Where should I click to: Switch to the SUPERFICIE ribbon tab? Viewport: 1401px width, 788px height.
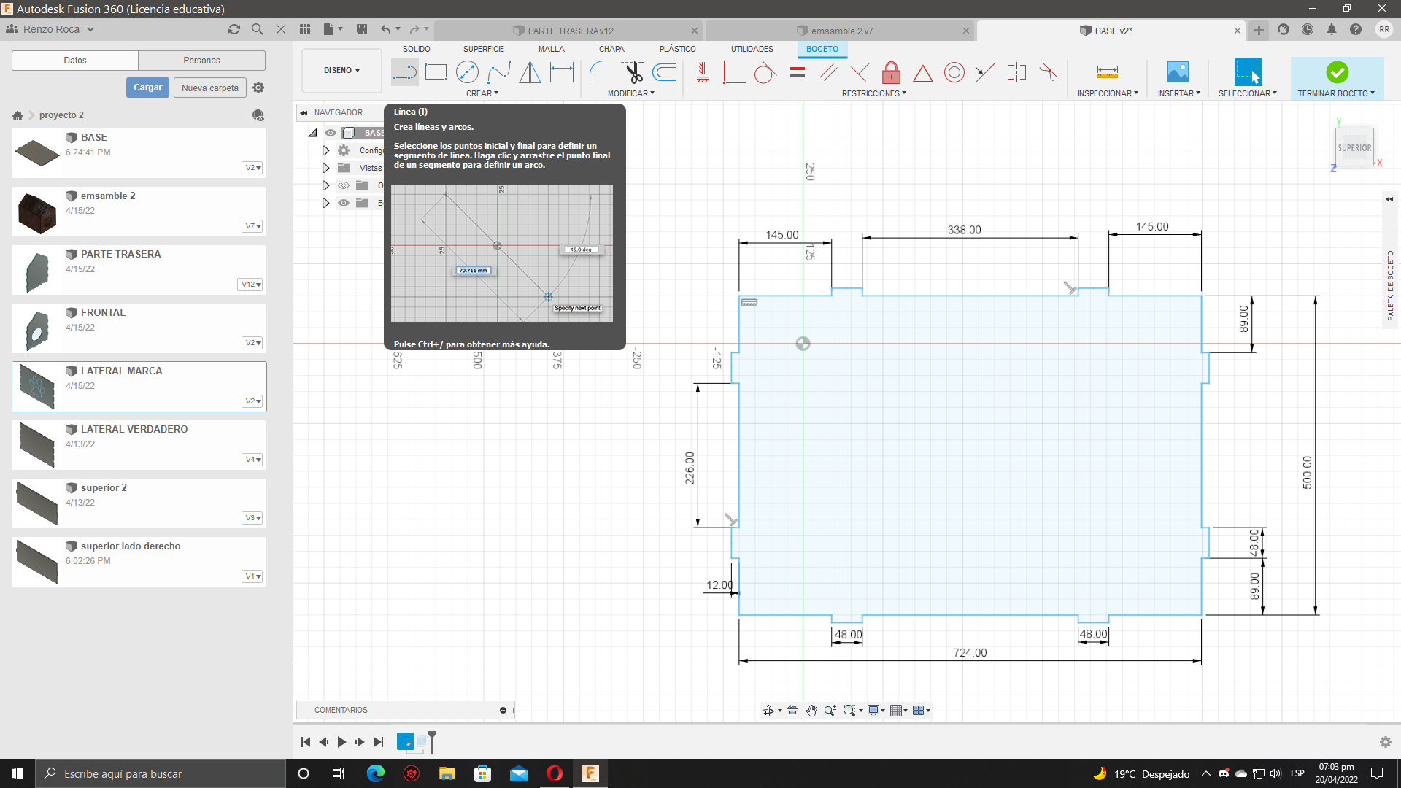[483, 49]
